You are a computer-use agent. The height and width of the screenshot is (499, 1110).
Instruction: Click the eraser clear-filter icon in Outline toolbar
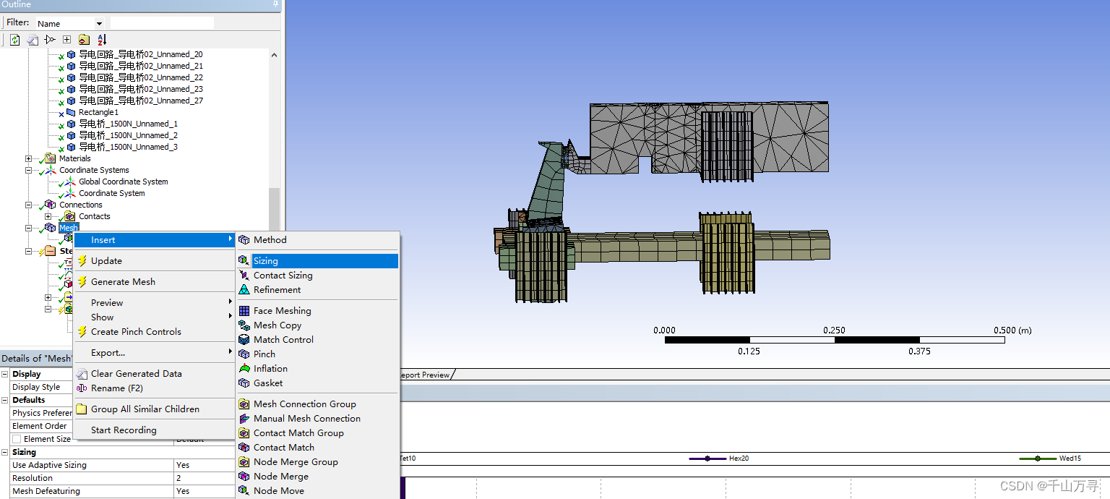pos(33,40)
